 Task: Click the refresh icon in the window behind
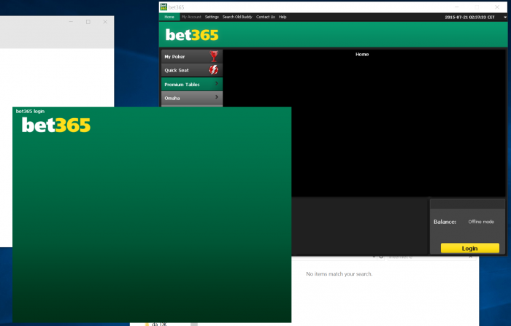click(381, 257)
